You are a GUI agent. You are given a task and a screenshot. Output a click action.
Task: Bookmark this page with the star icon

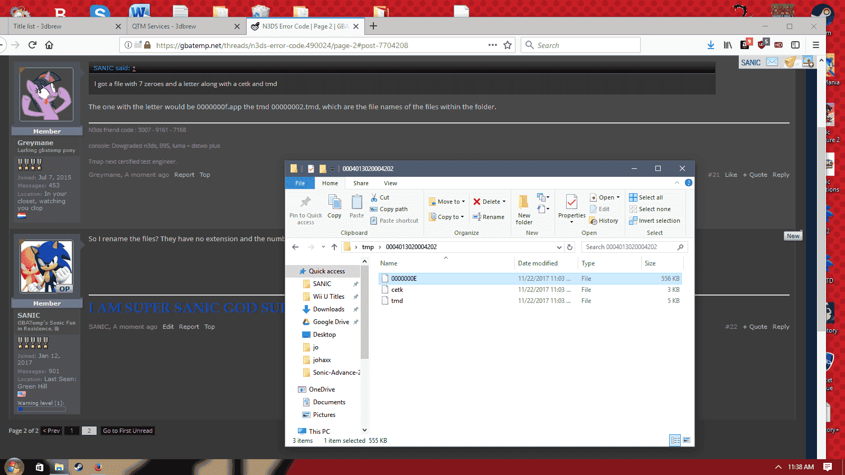click(x=508, y=45)
